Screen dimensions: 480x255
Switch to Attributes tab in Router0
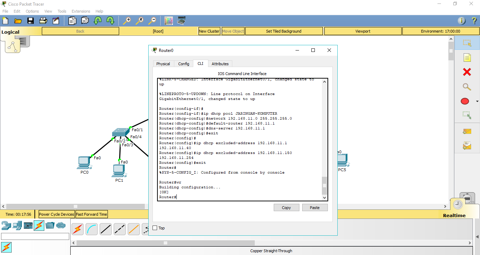[220, 64]
